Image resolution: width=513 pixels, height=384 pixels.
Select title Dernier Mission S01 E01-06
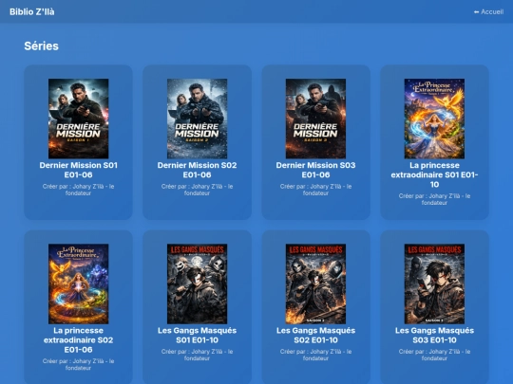click(x=79, y=170)
